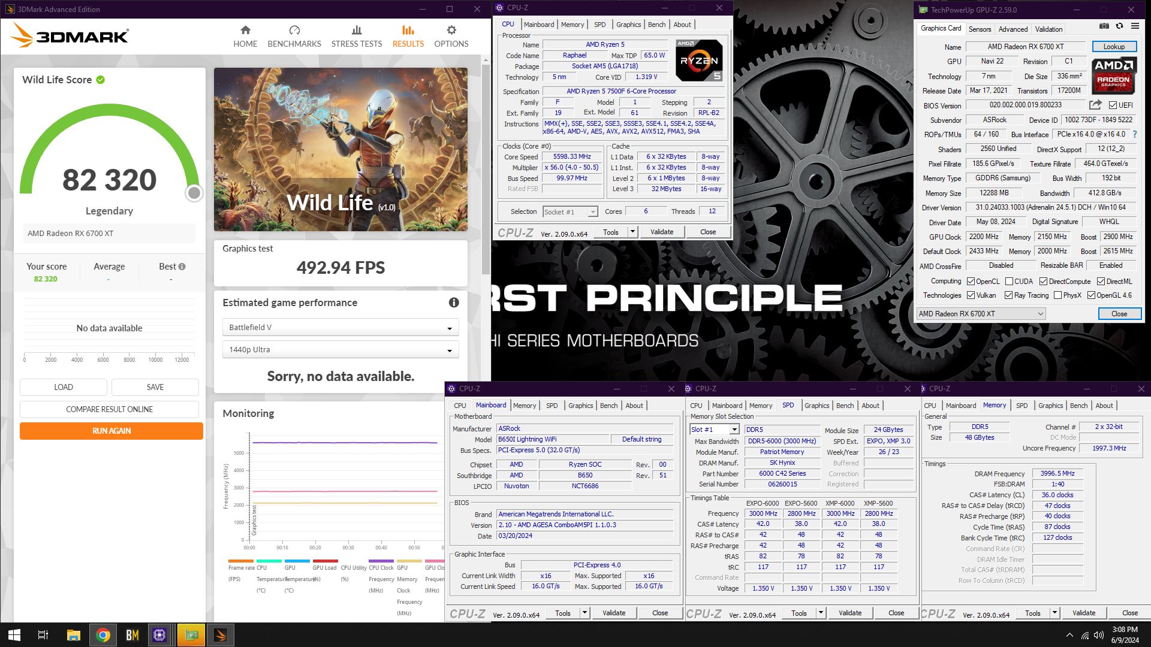Image resolution: width=1151 pixels, height=647 pixels.
Task: Click the green verified check next to Wild Life Score
Action: coord(101,80)
